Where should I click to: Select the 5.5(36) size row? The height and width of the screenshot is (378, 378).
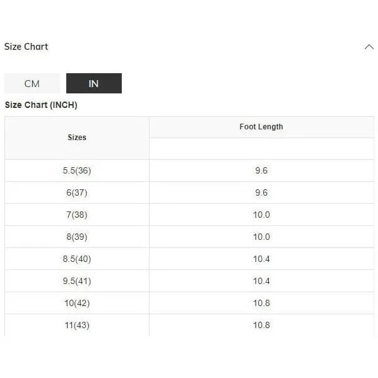(189, 170)
